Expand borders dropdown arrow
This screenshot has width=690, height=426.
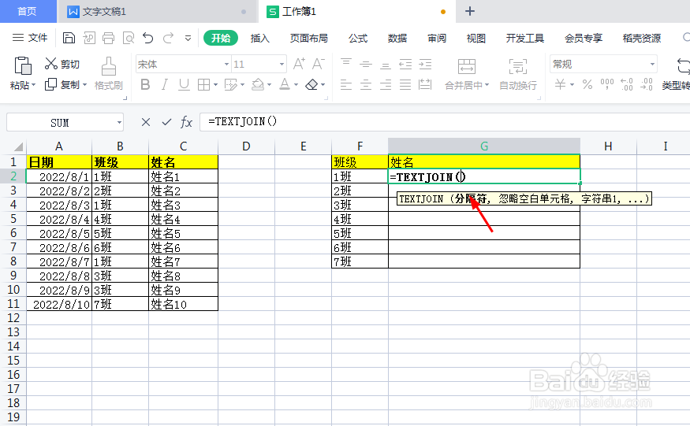pos(215,85)
